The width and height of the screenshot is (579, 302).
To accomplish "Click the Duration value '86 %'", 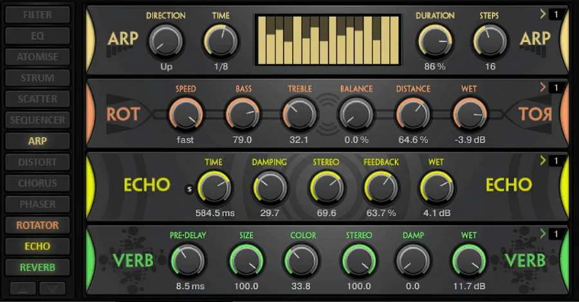I will 435,67.
